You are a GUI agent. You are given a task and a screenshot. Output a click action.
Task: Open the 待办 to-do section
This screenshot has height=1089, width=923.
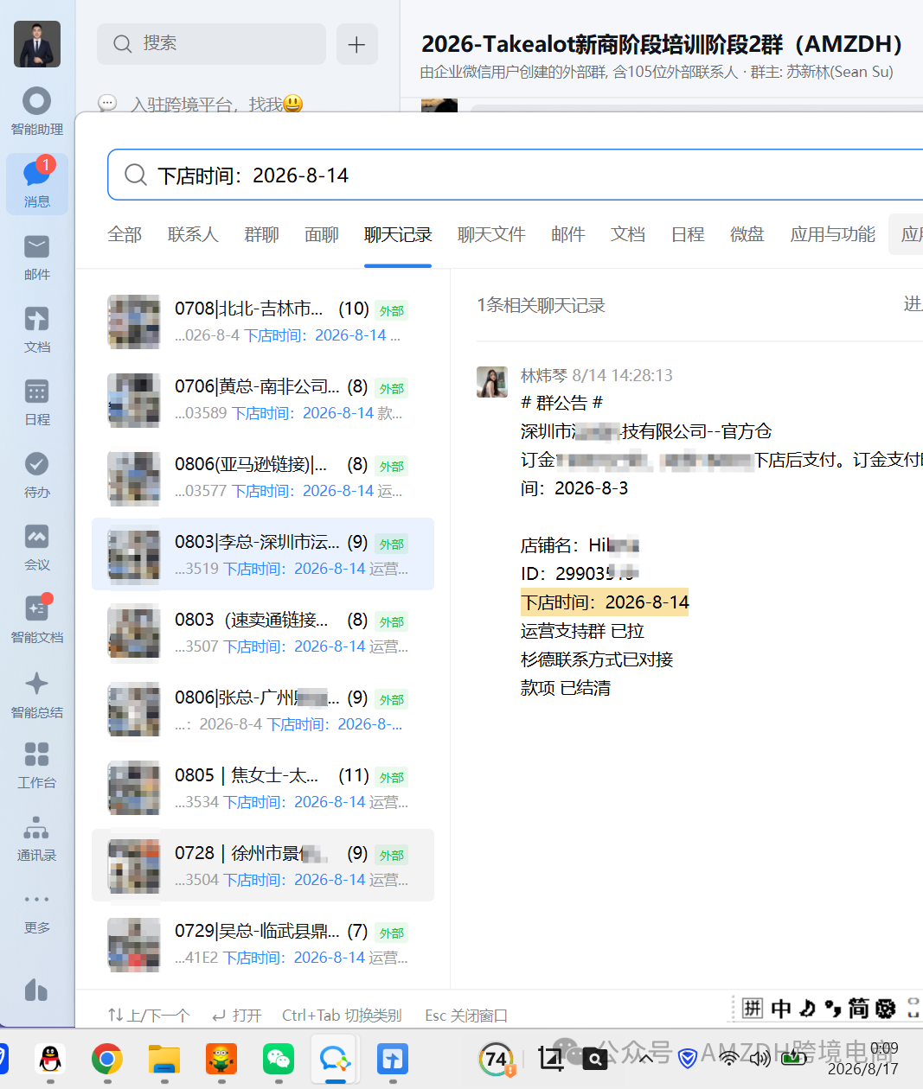(x=36, y=475)
